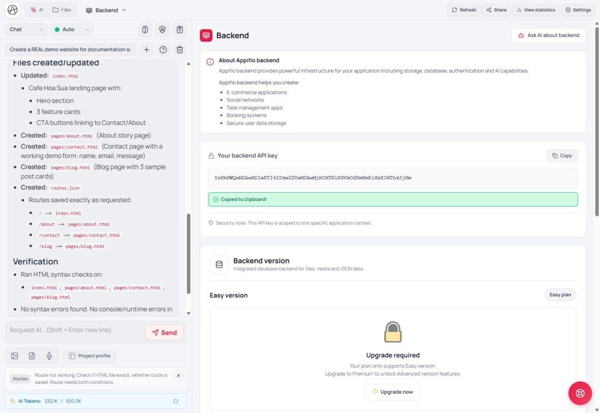This screenshot has width=600, height=413.
Task: Click Ask AI about backend
Action: pos(548,35)
